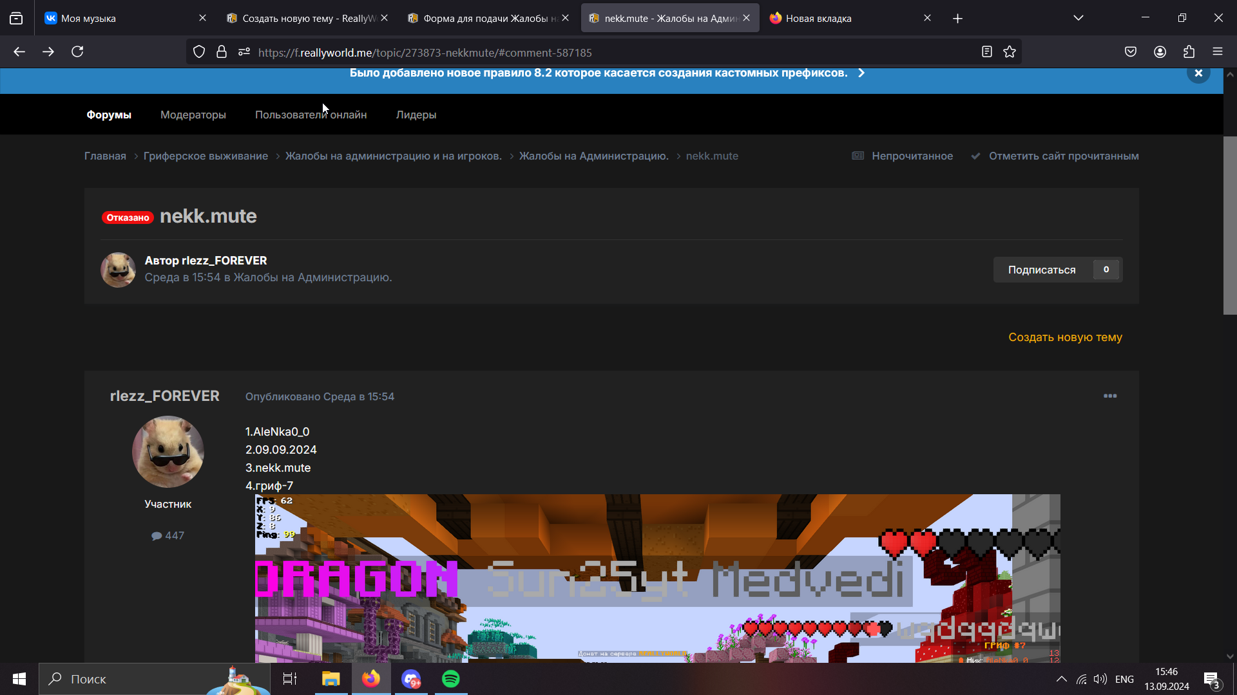The height and width of the screenshot is (695, 1237).
Task: Switch to the Моя музыка tab
Action: (125, 18)
